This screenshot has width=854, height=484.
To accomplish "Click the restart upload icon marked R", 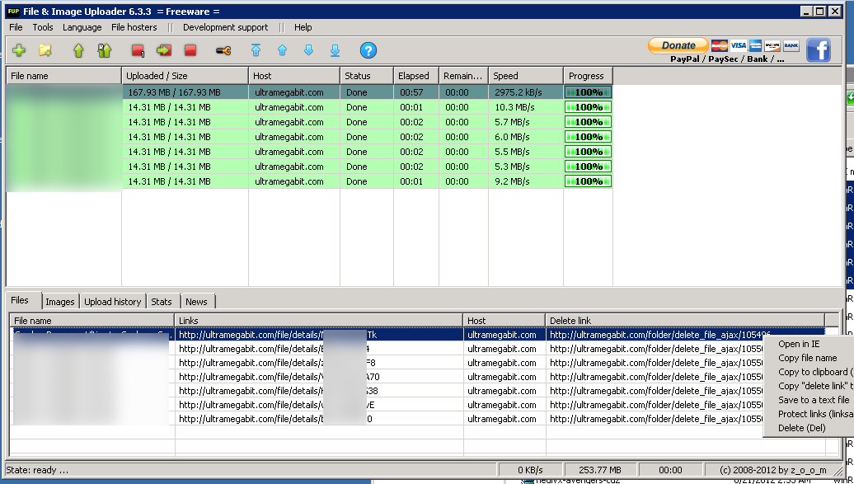I will click(105, 50).
